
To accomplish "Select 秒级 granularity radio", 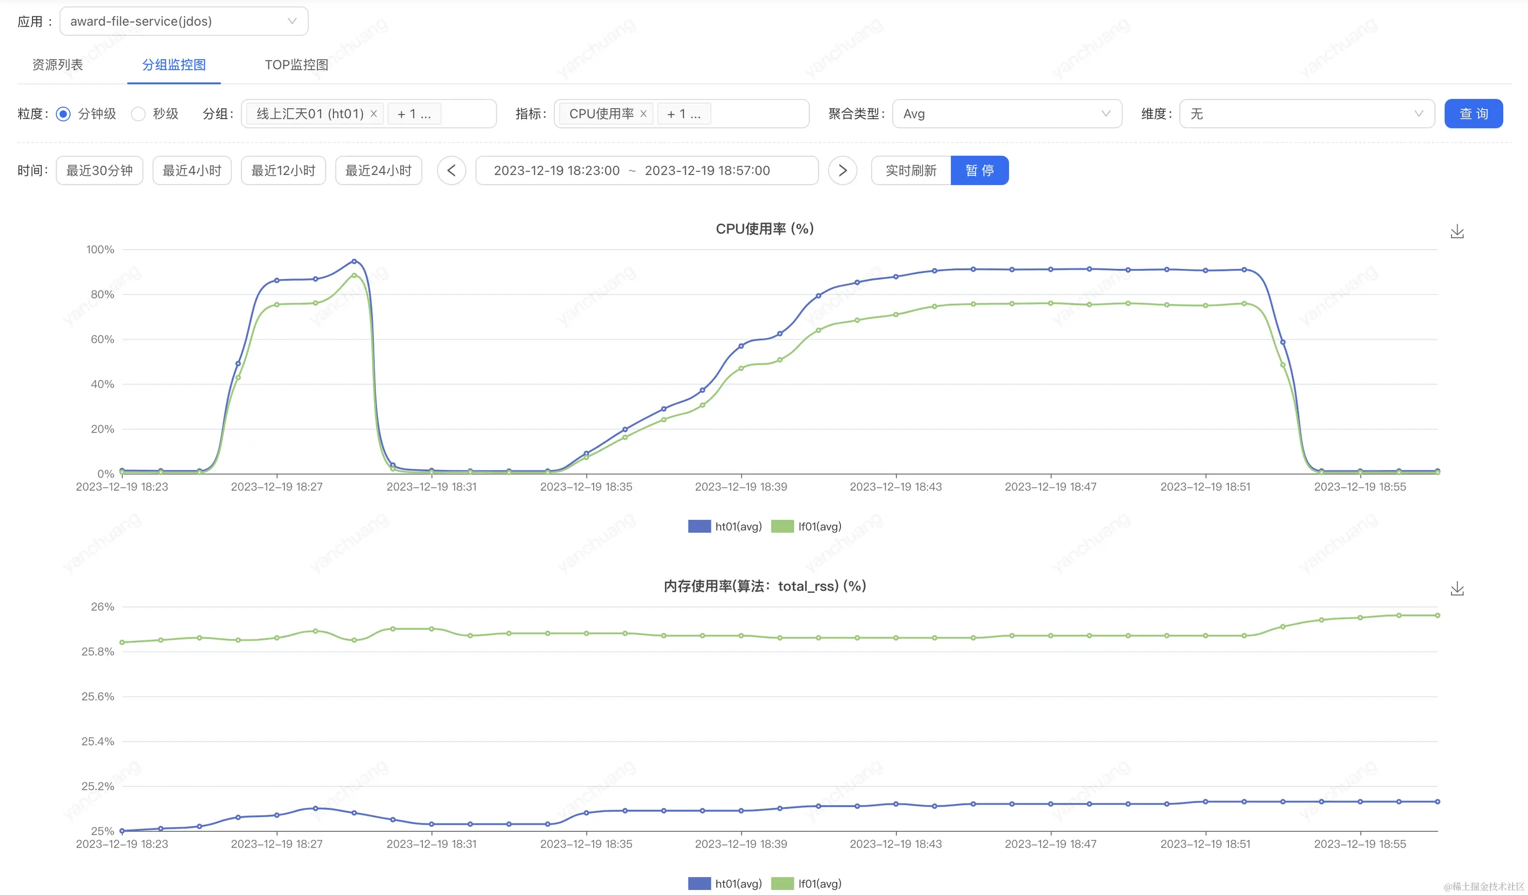I will tap(138, 114).
